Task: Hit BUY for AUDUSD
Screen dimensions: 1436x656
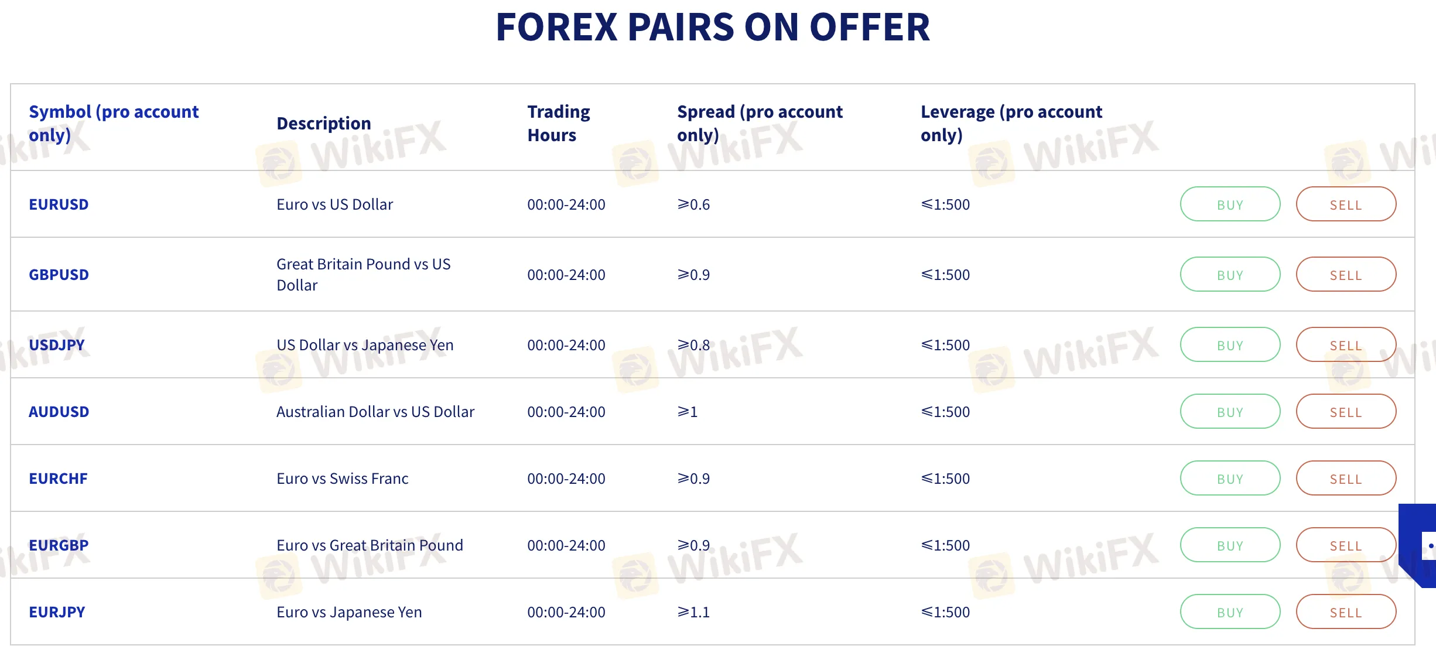Action: (x=1230, y=412)
